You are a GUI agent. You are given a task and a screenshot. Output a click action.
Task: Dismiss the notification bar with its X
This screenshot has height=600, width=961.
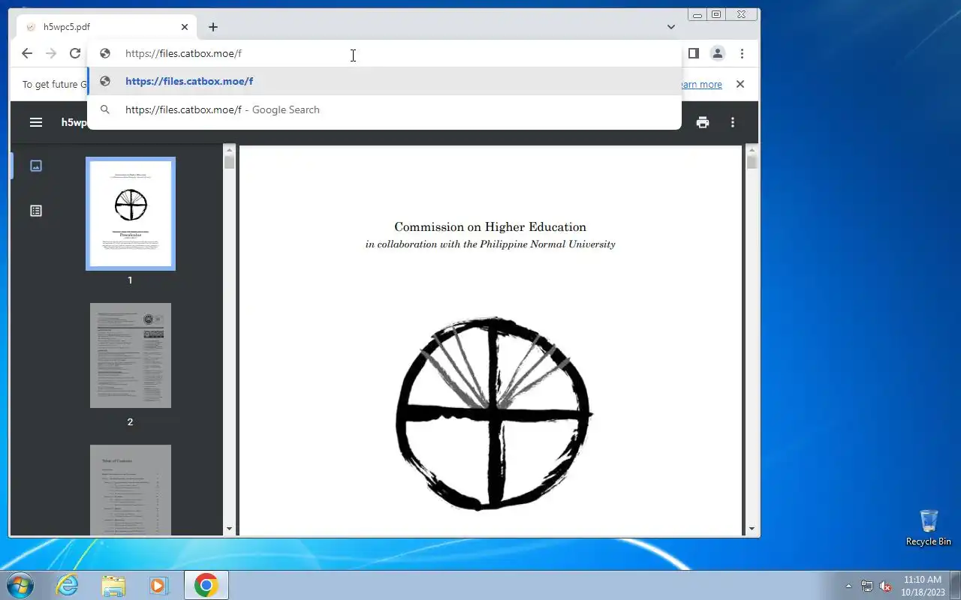click(x=740, y=84)
